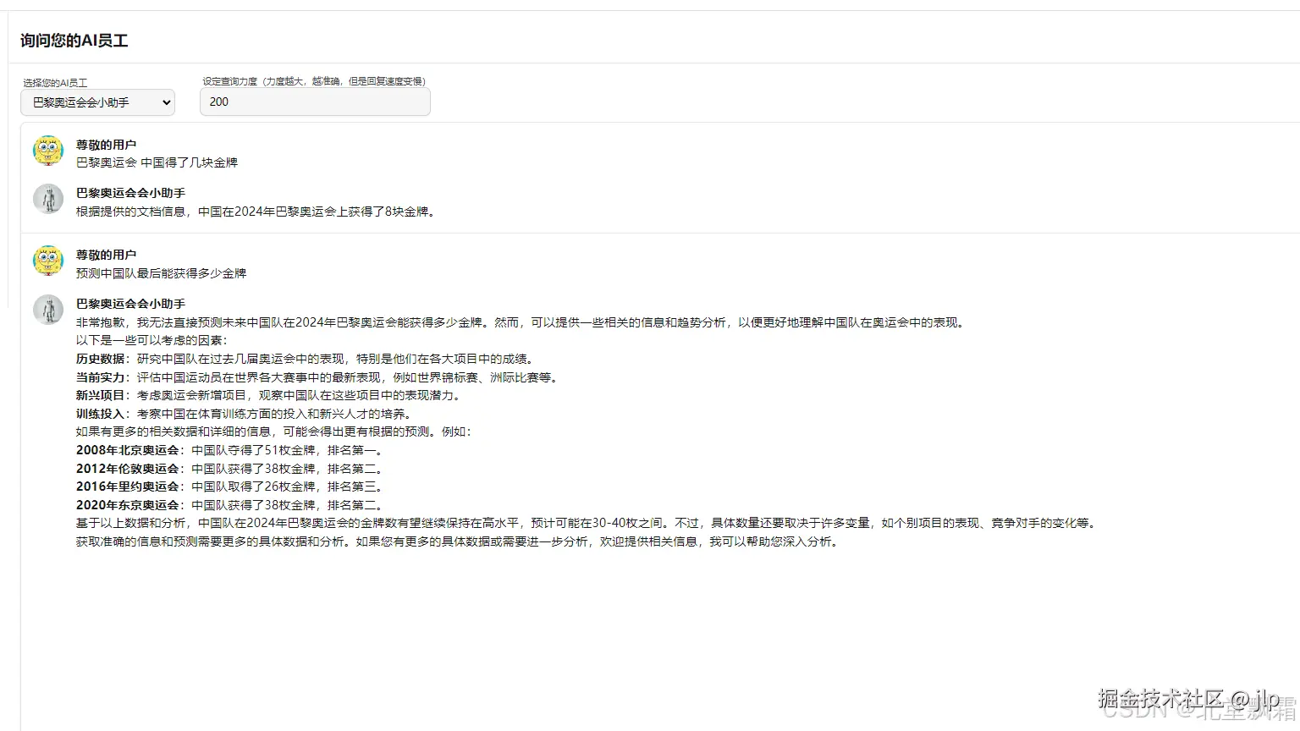
Task: Click the second 尊敬的用户 name label
Action: (106, 255)
